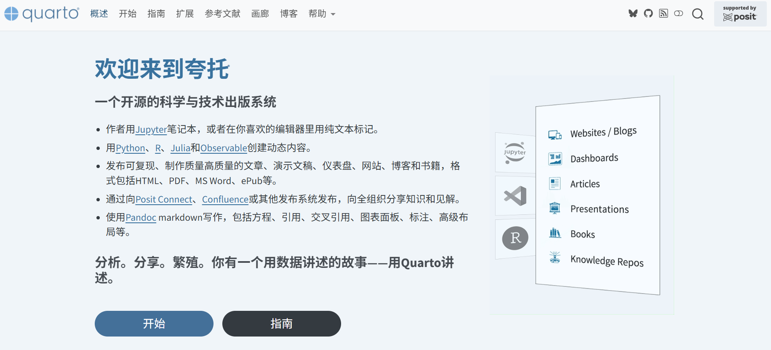The width and height of the screenshot is (771, 350).
Task: Click the Knowledge Repos icon
Action: point(555,257)
